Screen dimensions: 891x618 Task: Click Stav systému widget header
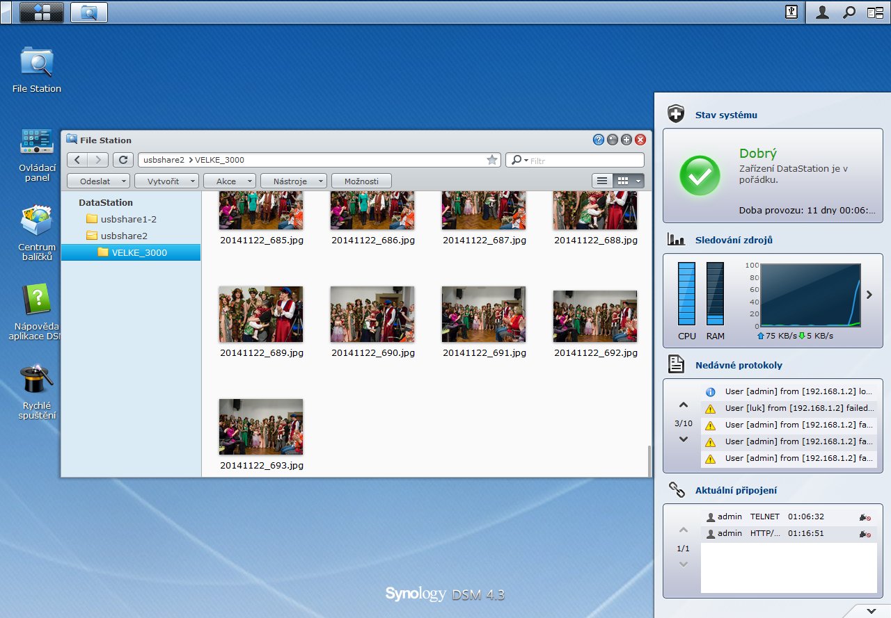click(x=726, y=115)
